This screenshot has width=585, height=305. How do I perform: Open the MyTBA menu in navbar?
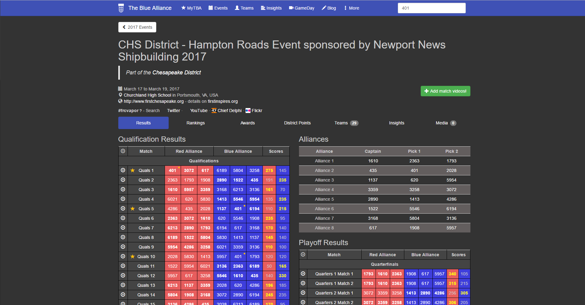191,8
